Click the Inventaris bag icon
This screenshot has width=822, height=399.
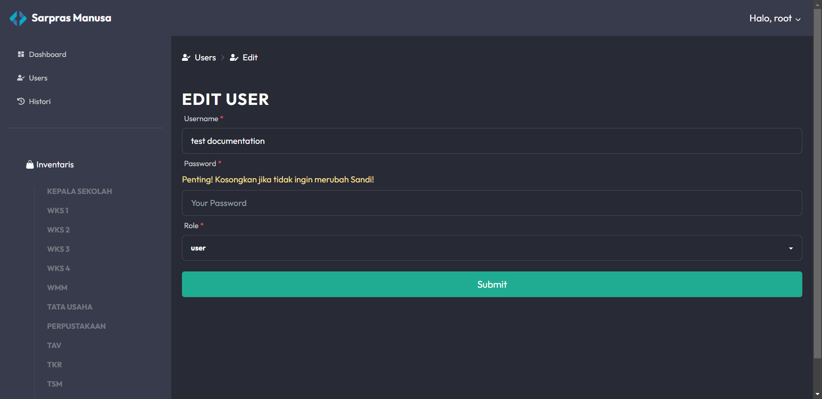30,164
